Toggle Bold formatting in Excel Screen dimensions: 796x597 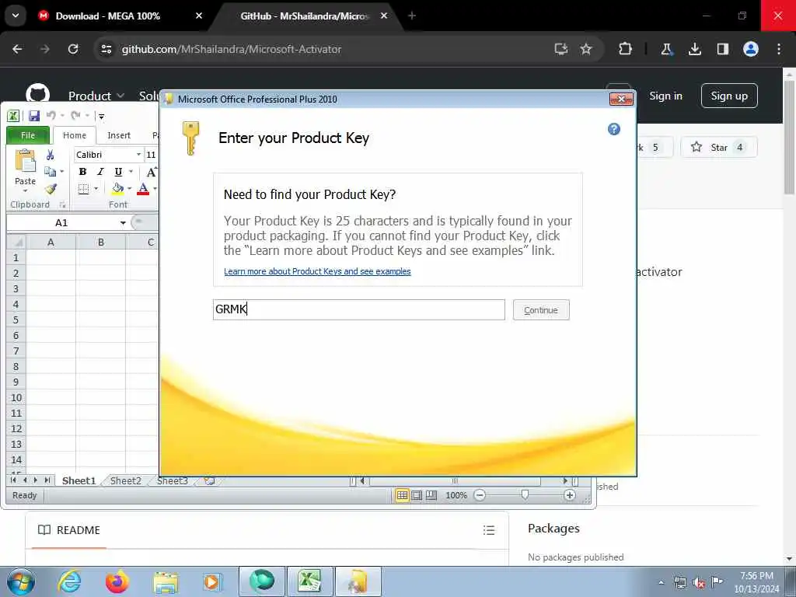click(x=82, y=172)
